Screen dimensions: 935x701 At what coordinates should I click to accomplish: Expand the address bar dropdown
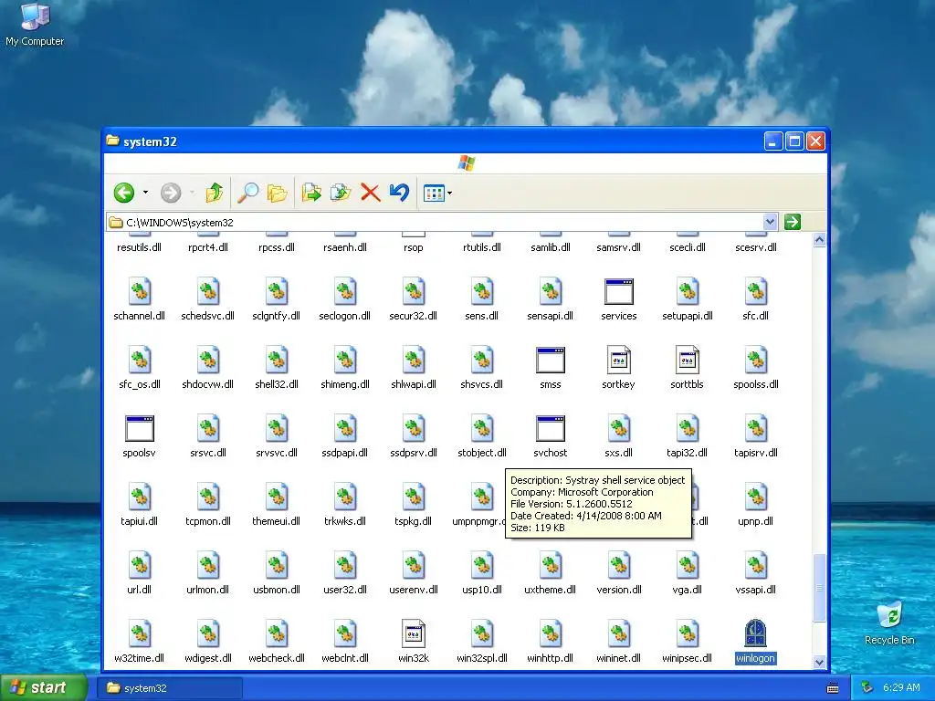pos(770,223)
